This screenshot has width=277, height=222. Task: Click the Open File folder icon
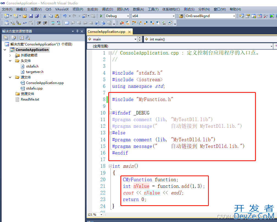(x=25, y=16)
